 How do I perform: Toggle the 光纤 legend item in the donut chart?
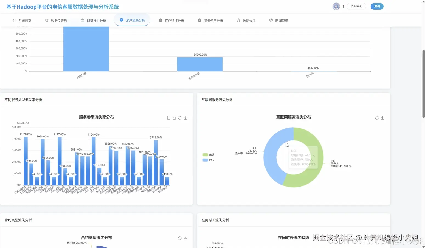coord(208,154)
